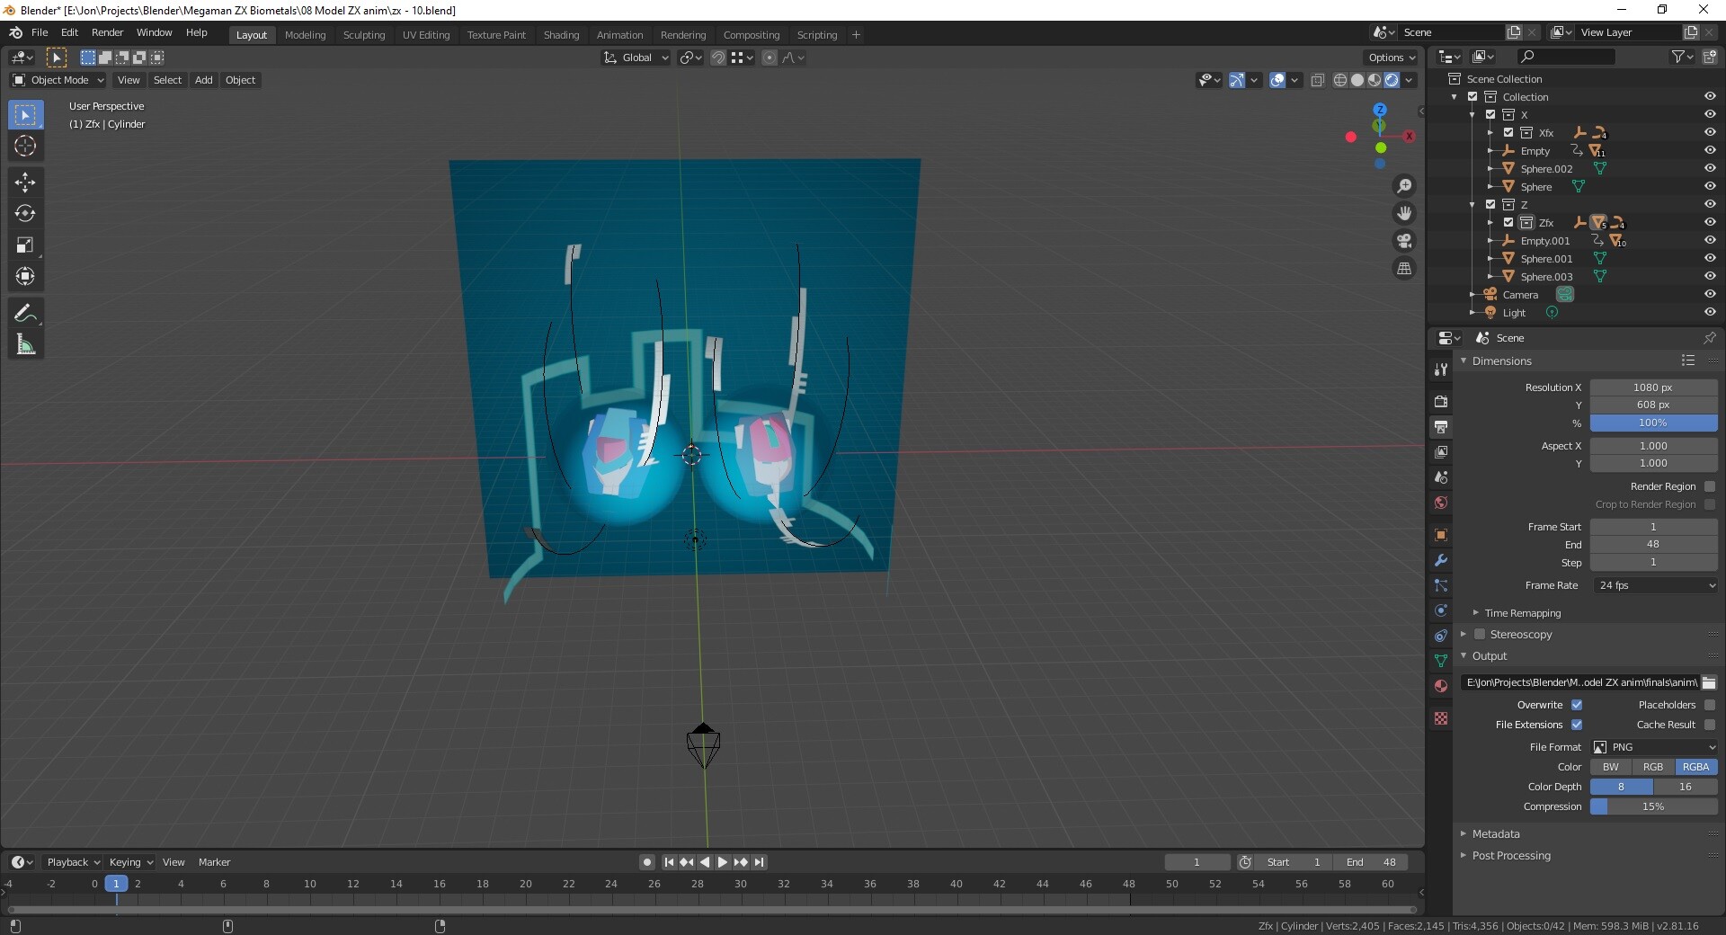
Task: Browse output folder icon
Action: [x=1709, y=682]
